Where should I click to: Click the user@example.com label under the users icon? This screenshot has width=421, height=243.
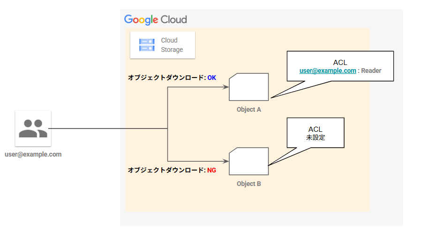point(33,154)
